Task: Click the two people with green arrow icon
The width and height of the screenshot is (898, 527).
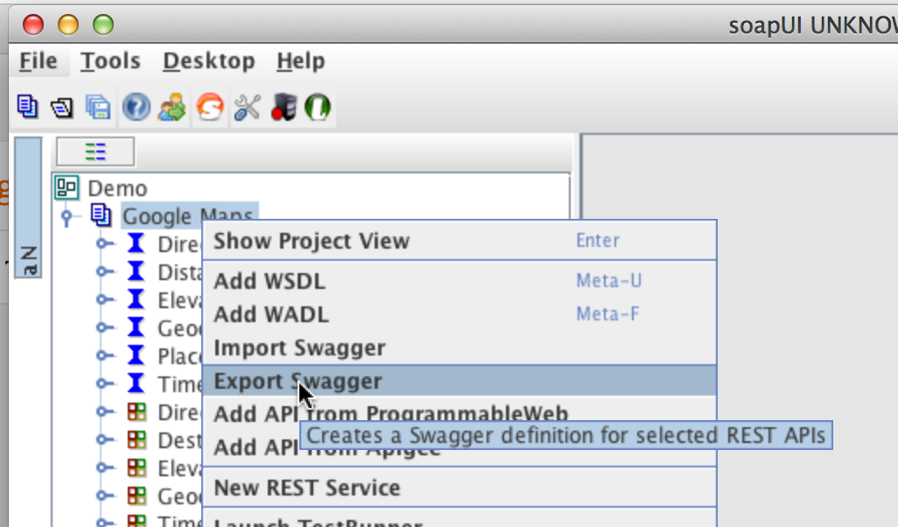Action: (x=172, y=107)
